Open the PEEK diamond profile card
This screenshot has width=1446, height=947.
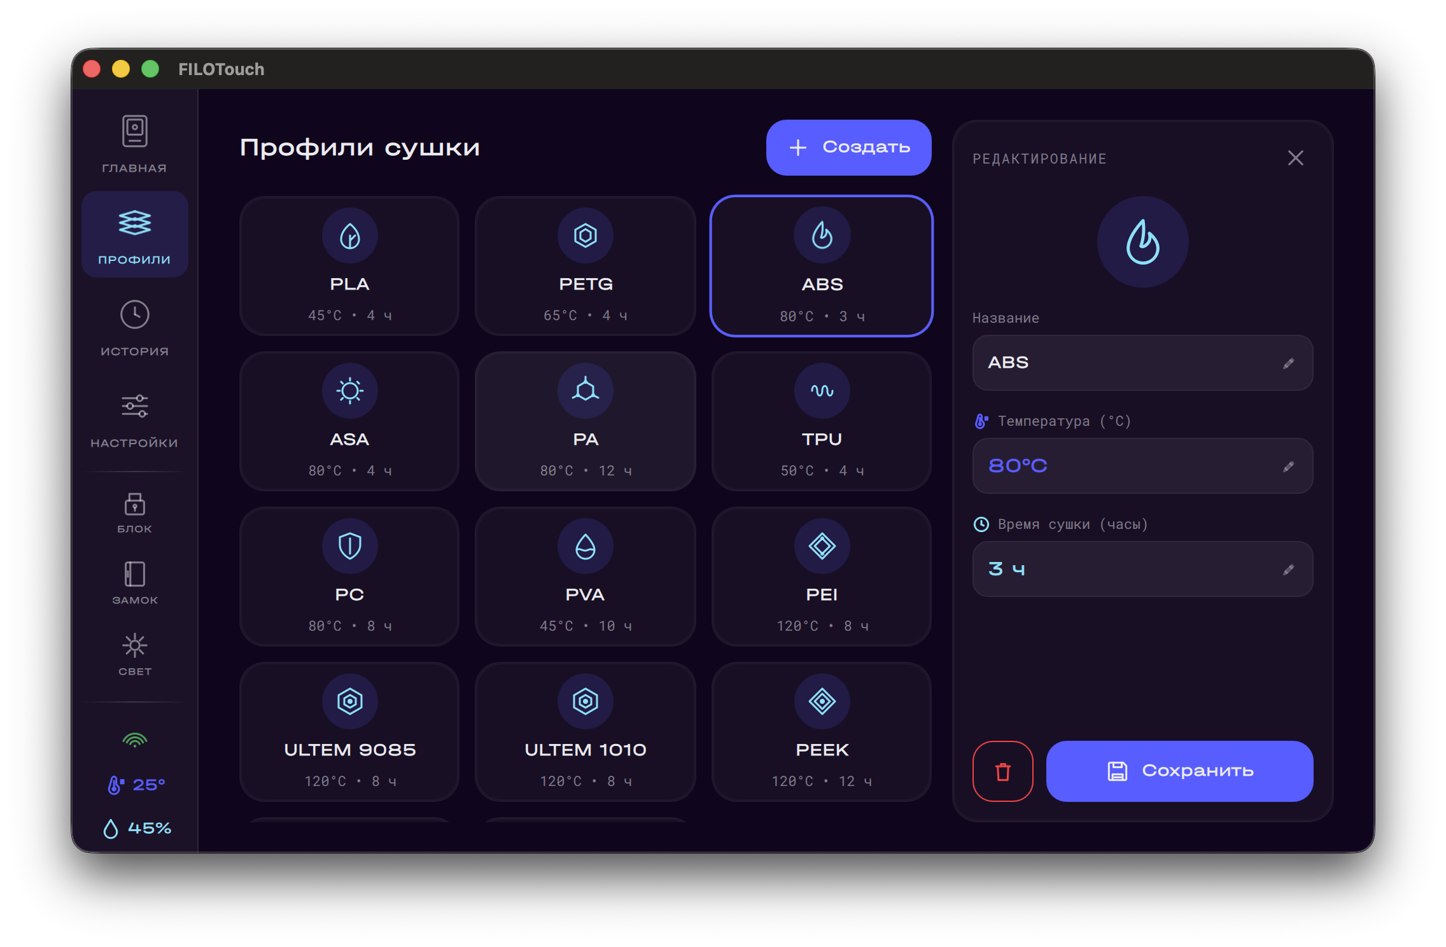coord(821,731)
